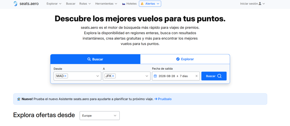
Task: Open the calendar icon for departure date
Action: pos(155,76)
